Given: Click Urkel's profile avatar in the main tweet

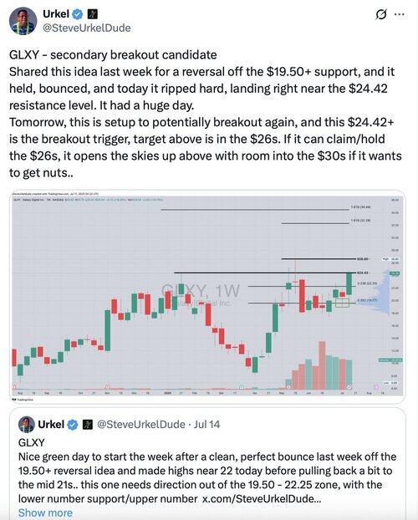Looking at the screenshot, I should coord(23,21).
